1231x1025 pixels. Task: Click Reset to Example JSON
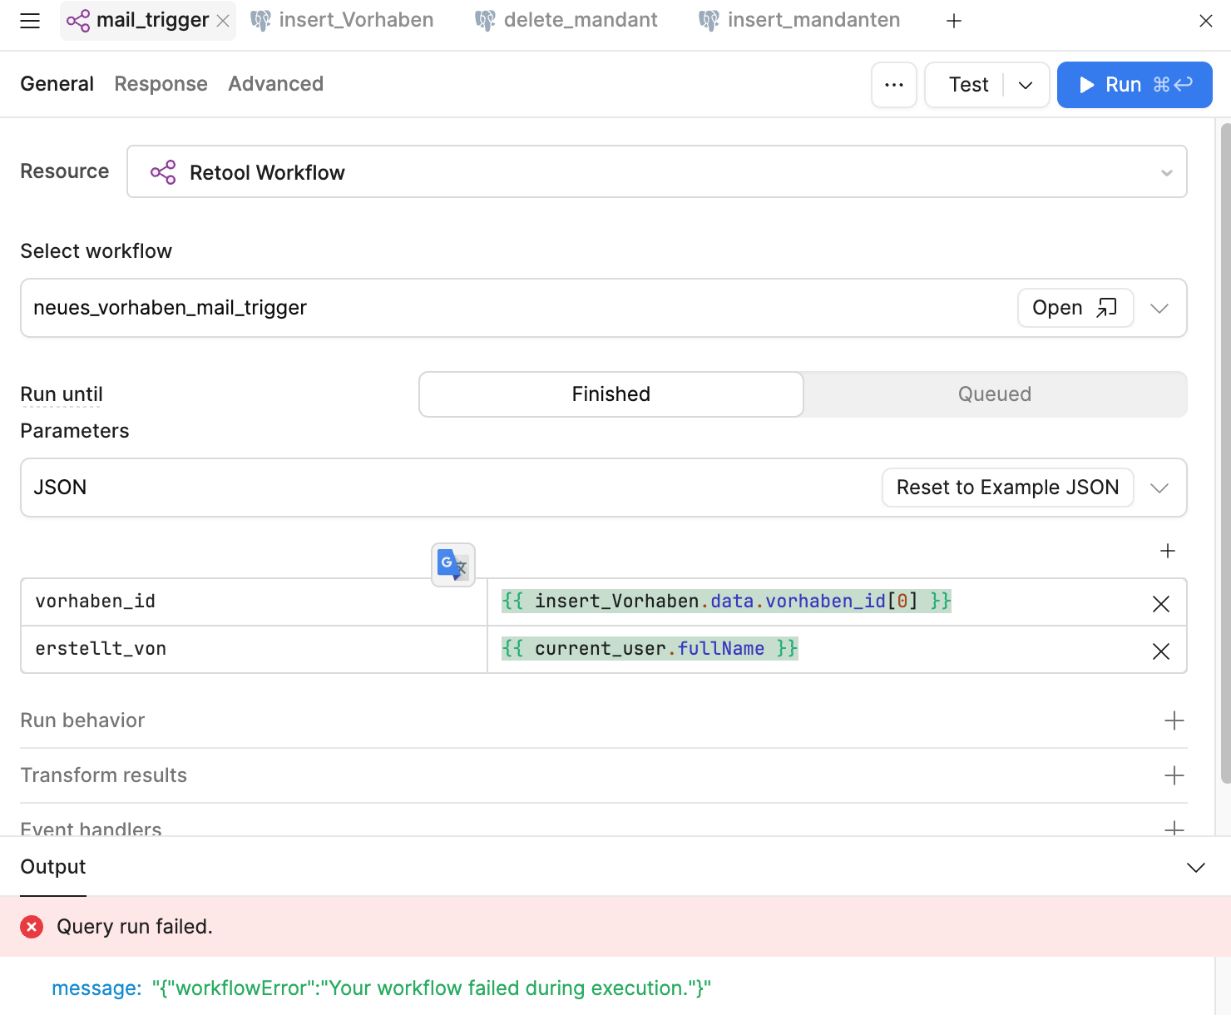(1007, 488)
